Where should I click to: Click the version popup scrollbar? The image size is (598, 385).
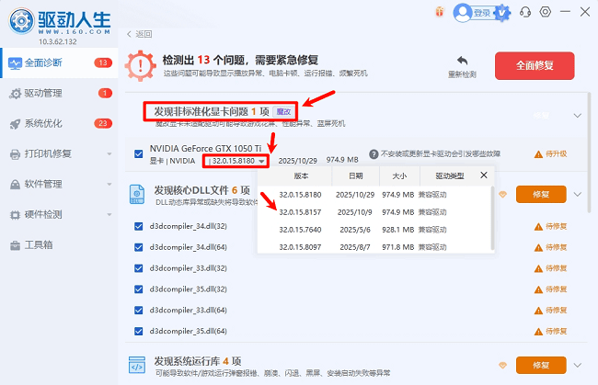(492, 218)
